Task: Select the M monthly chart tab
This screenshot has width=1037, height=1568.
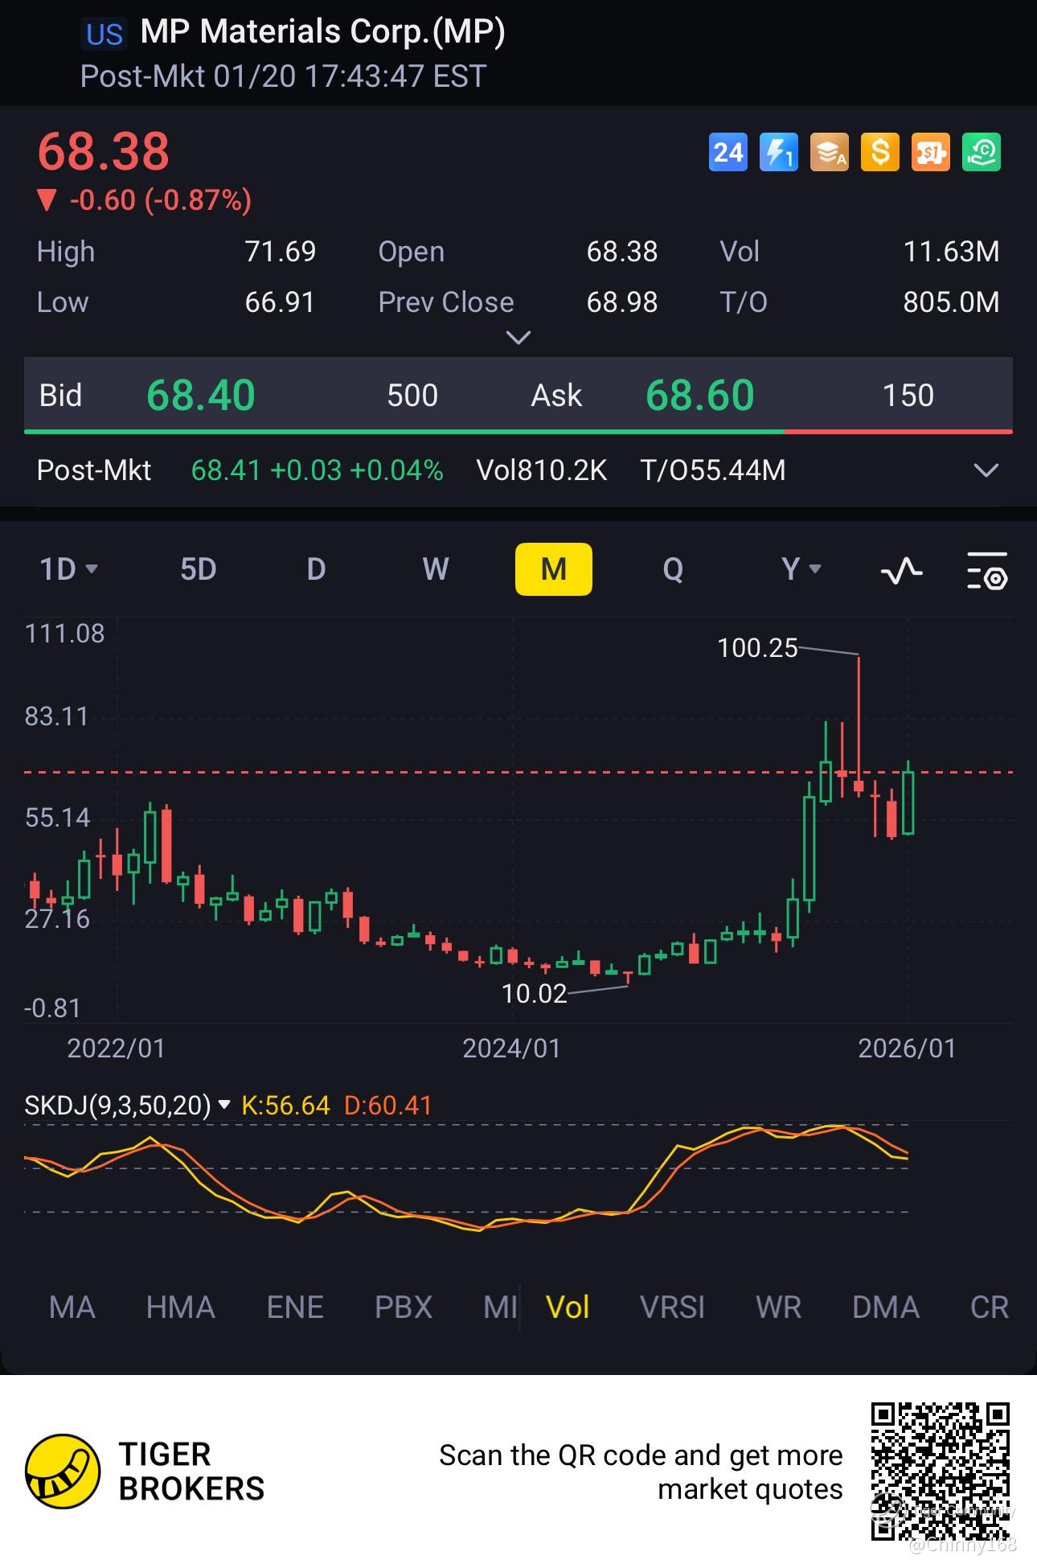Action: [x=554, y=569]
